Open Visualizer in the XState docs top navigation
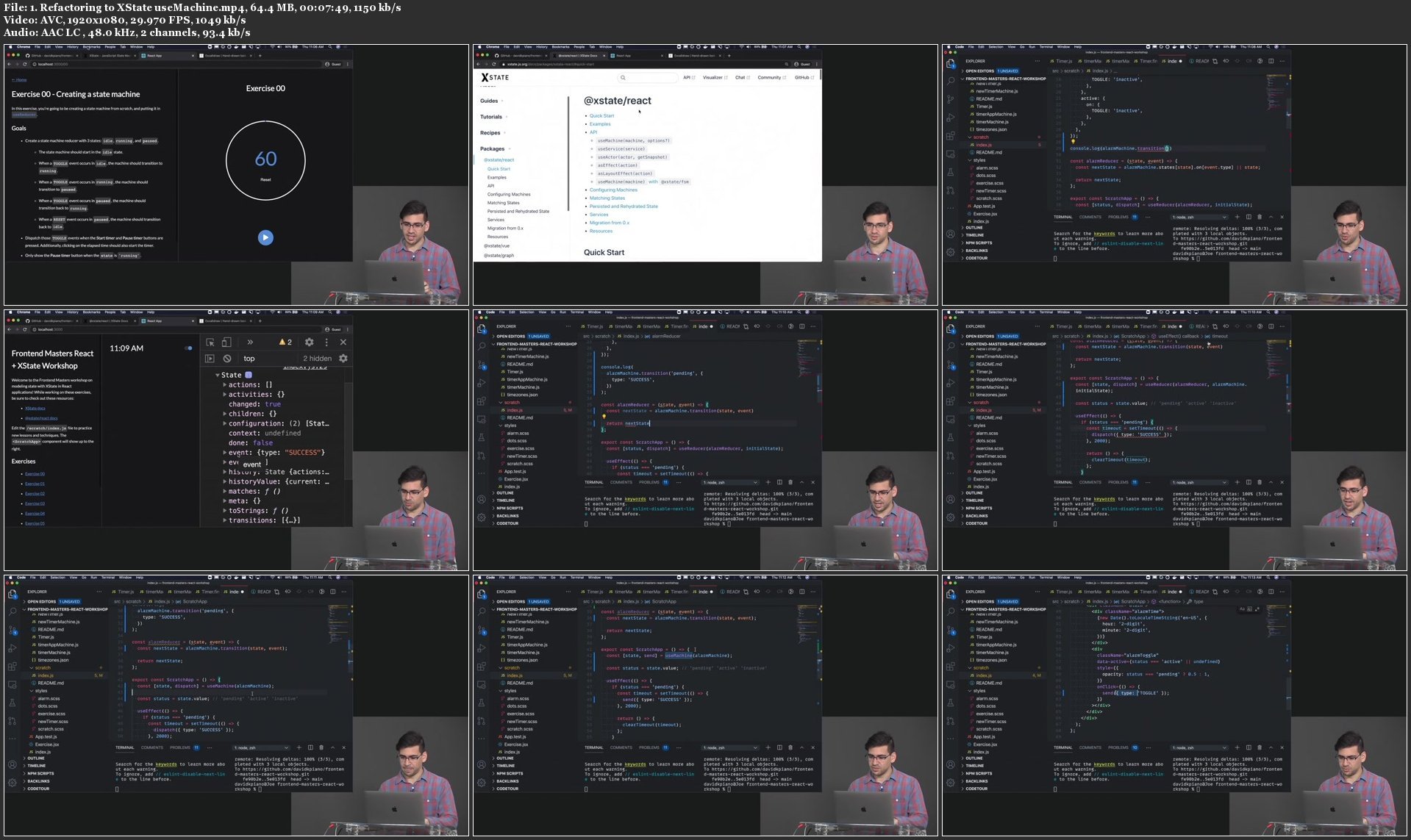 pos(715,77)
